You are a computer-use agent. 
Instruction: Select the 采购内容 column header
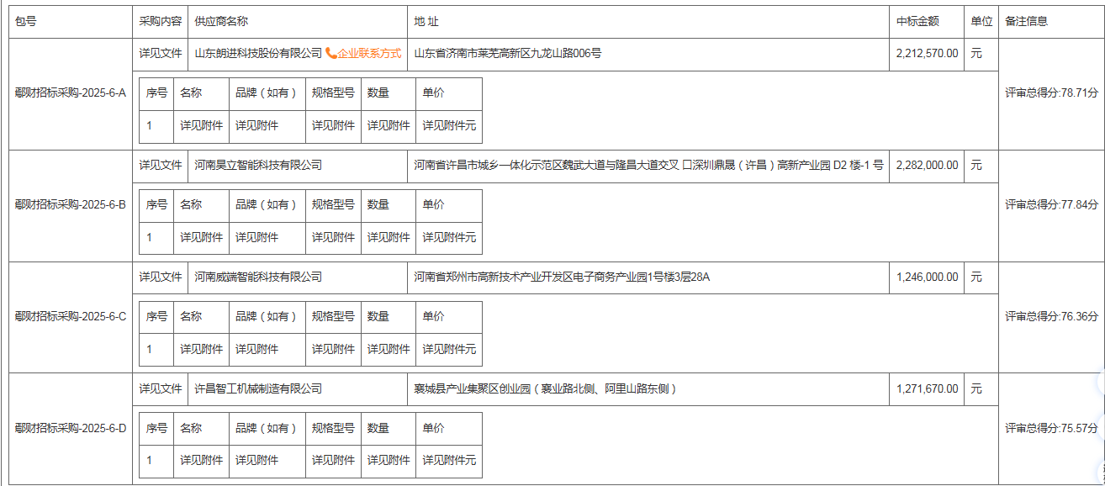160,22
